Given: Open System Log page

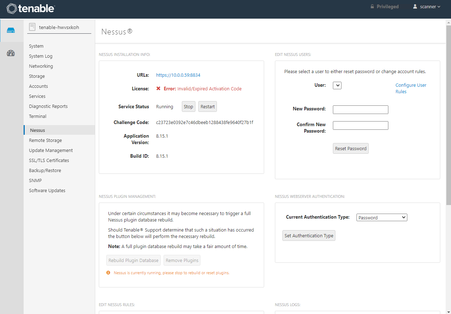Looking at the screenshot, I should (x=41, y=56).
